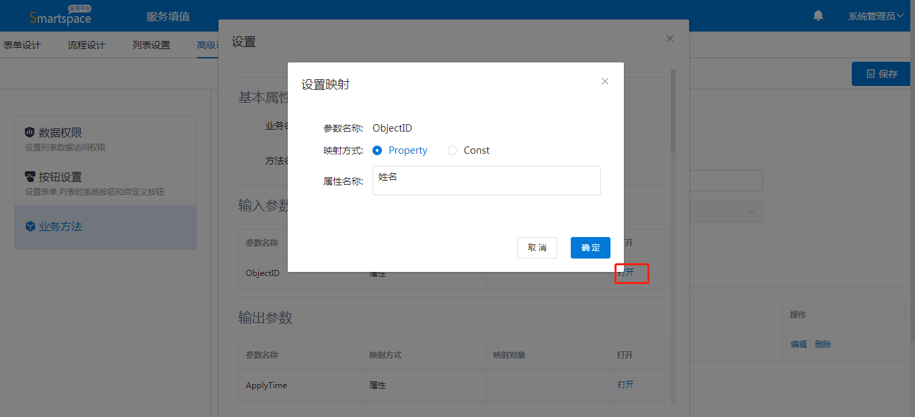
Task: Click the 数据权限 chart icon
Action: click(x=30, y=132)
